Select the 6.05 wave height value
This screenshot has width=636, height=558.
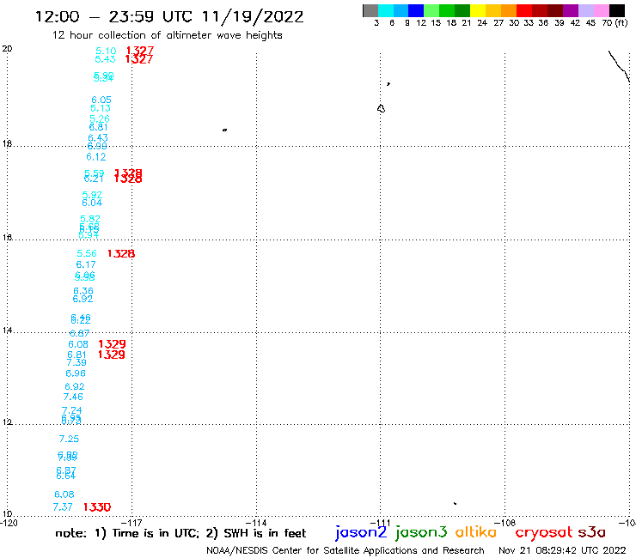[101, 100]
